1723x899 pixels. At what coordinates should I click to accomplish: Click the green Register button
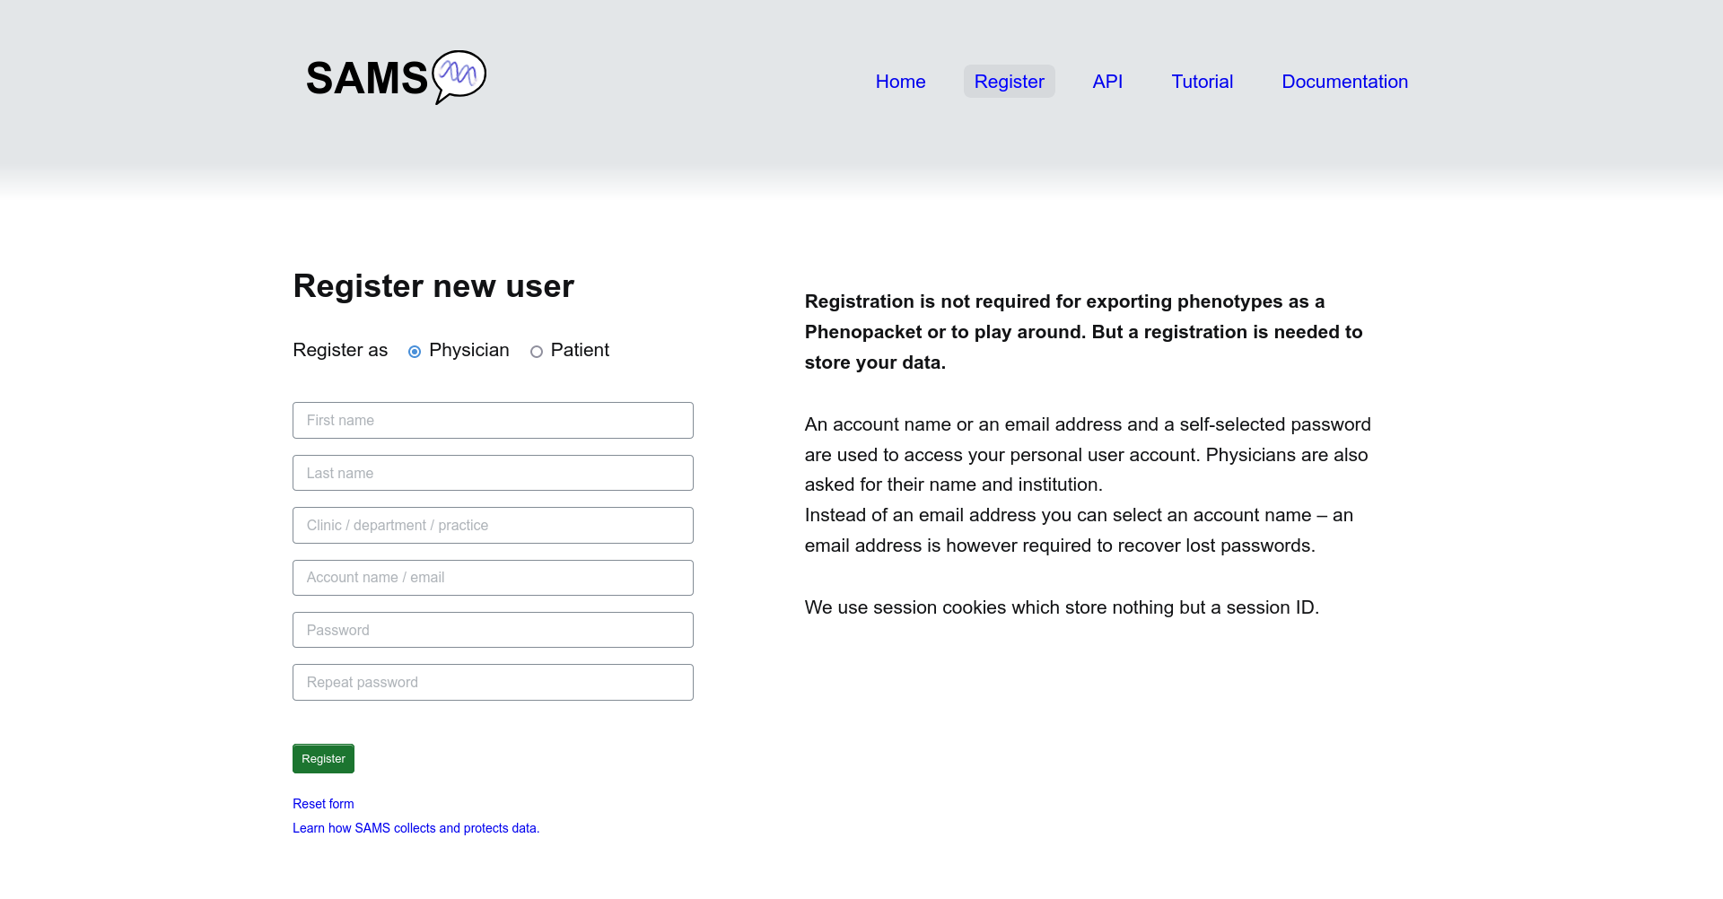point(323,759)
